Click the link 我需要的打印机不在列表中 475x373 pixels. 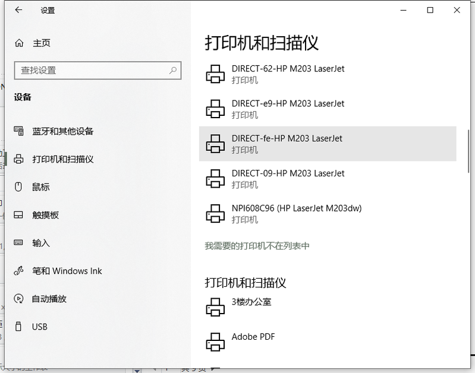[257, 245]
